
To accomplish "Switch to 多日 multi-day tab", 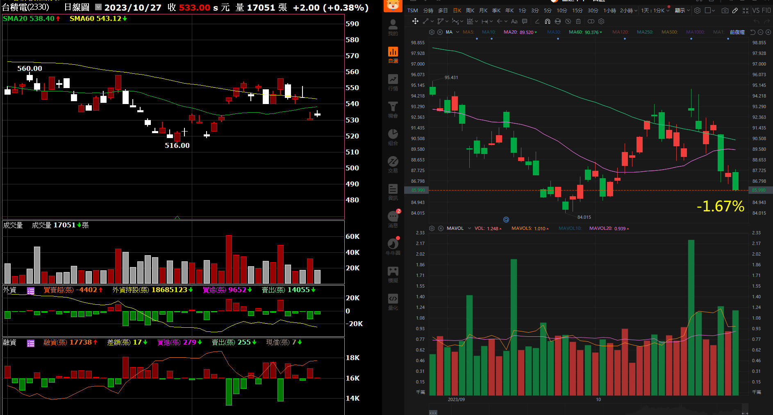I will click(x=443, y=10).
